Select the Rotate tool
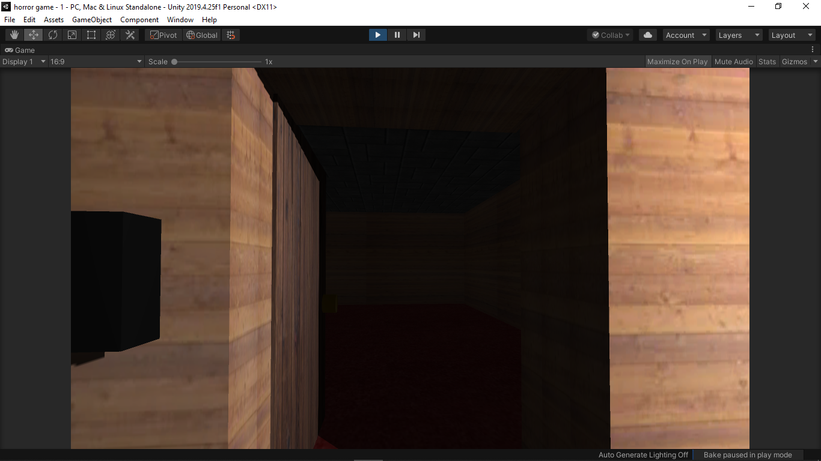Viewport: 821px width, 461px height. tap(53, 35)
